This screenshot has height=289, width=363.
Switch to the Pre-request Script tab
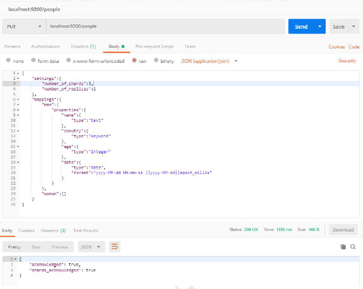click(x=154, y=47)
